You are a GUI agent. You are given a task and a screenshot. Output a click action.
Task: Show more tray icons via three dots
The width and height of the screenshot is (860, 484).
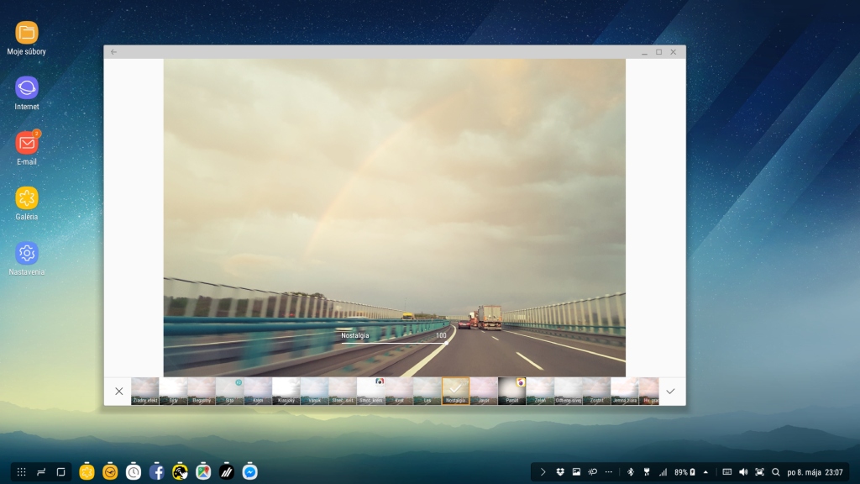pyautogui.click(x=608, y=472)
